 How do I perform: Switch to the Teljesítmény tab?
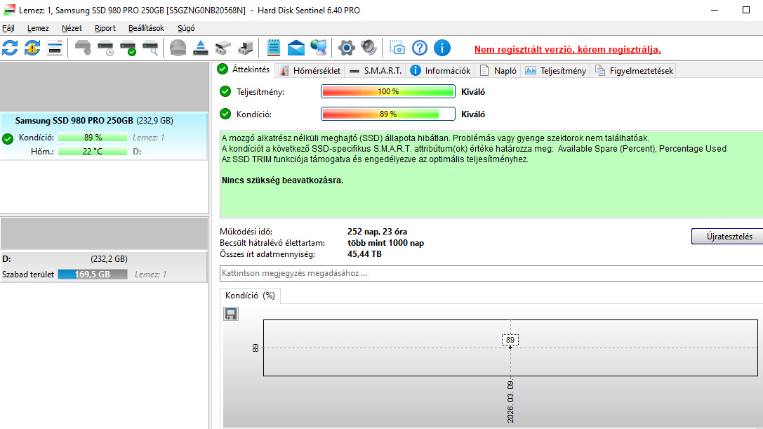coord(556,71)
